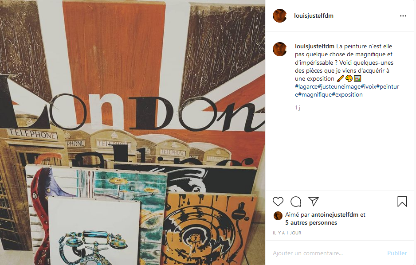Save post with the bookmark icon
Viewport: 416px width, 265px height.
click(x=402, y=202)
